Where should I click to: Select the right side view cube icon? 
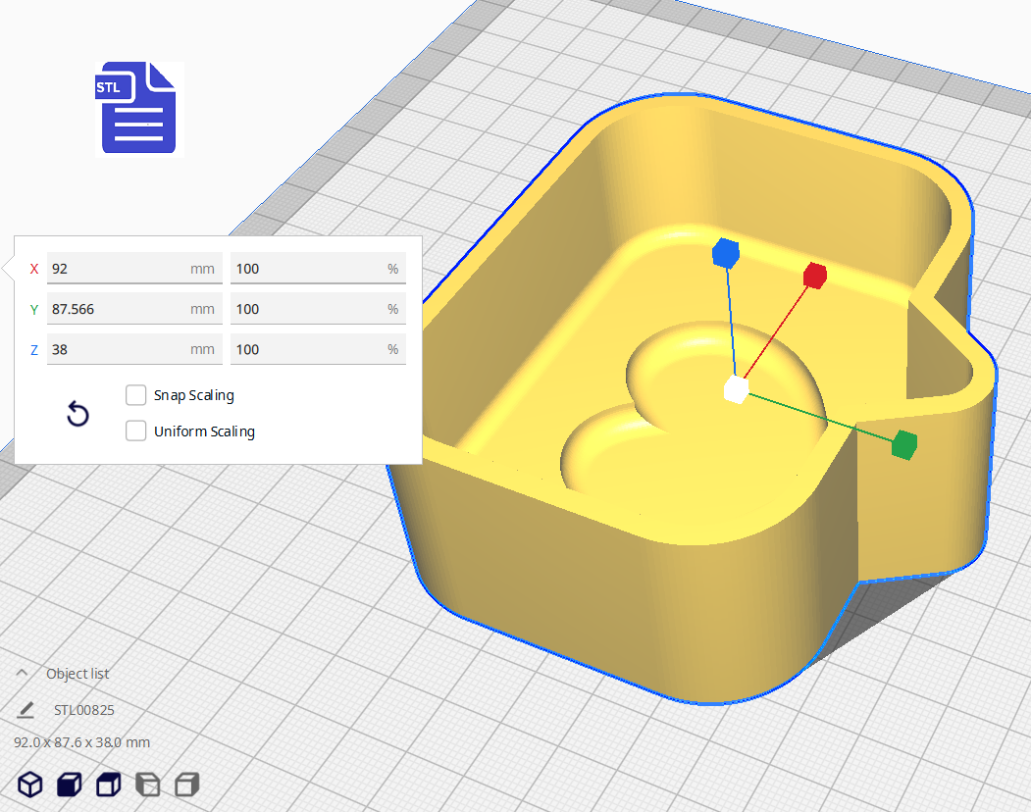tap(186, 785)
